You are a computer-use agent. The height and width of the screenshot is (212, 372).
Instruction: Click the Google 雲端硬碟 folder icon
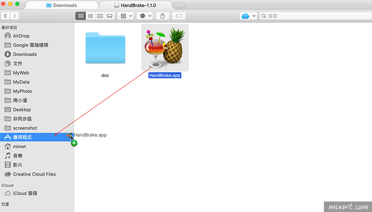coord(7,45)
